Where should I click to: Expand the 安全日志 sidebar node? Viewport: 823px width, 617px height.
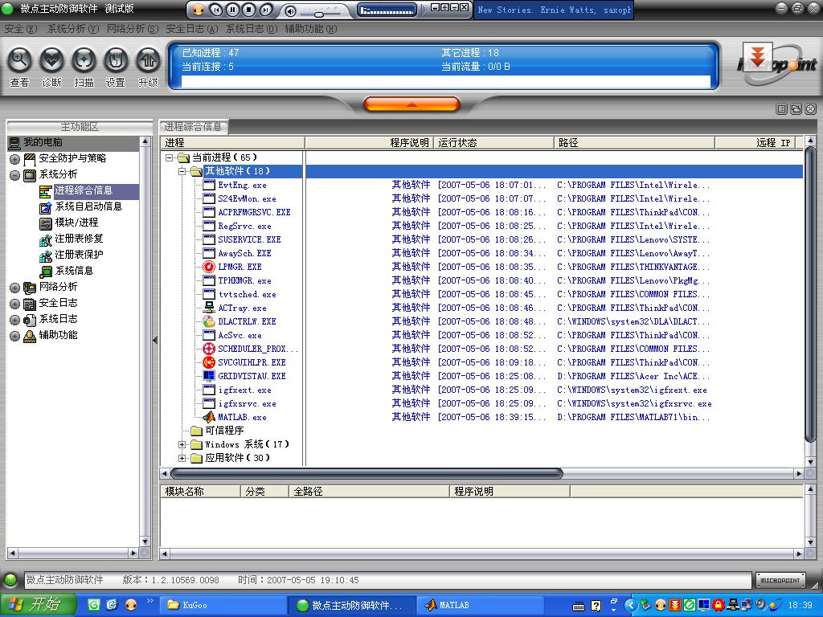point(14,304)
